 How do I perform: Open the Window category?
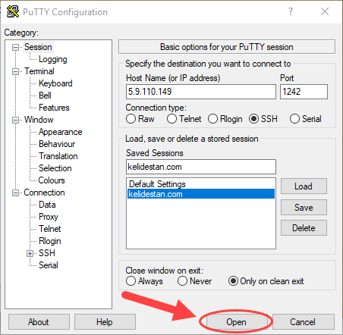39,120
